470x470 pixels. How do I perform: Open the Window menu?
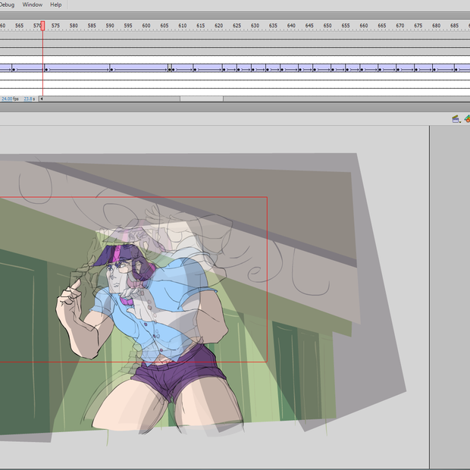click(33, 5)
